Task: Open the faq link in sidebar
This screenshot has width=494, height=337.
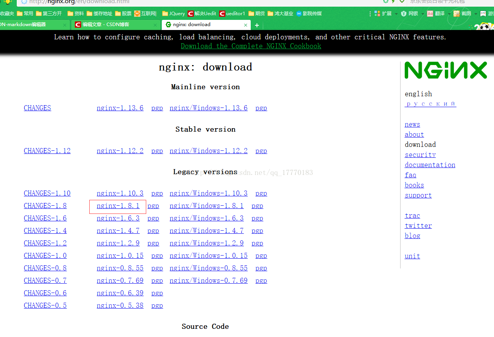Action: click(x=411, y=175)
